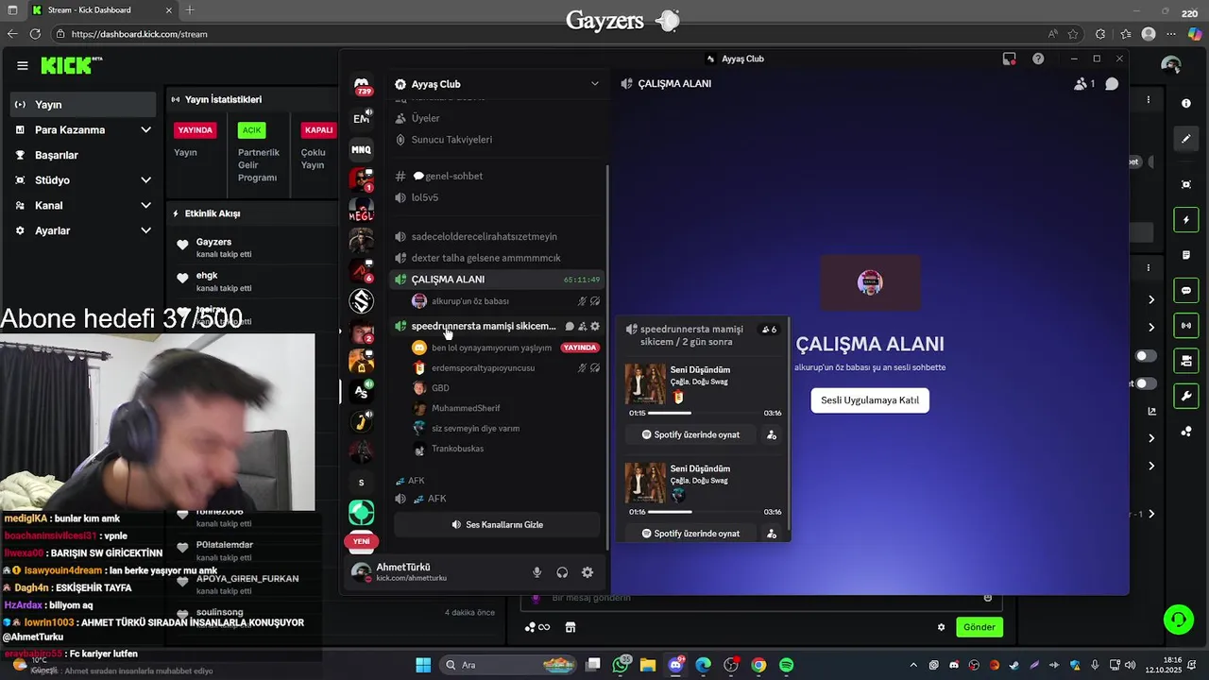Open speedrunnersta channel settings gear
This screenshot has width=1209, height=680.
pyautogui.click(x=595, y=326)
